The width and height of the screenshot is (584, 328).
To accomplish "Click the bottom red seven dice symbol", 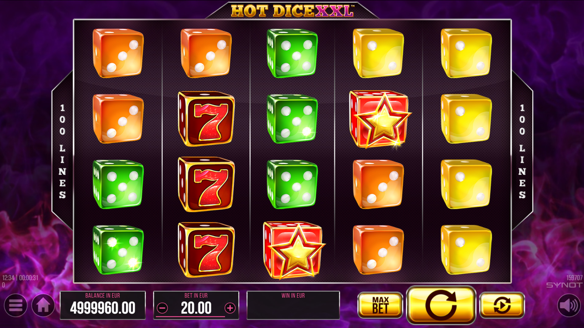I will click(206, 250).
